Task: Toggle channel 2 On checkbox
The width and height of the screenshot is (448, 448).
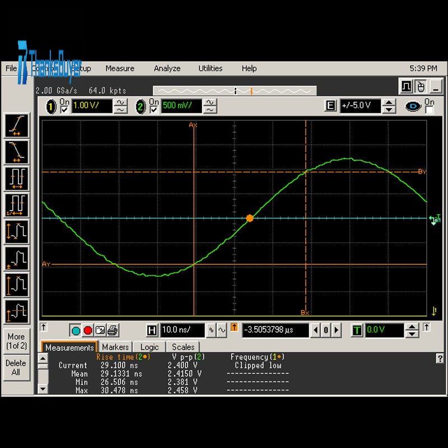Action: coord(152,110)
